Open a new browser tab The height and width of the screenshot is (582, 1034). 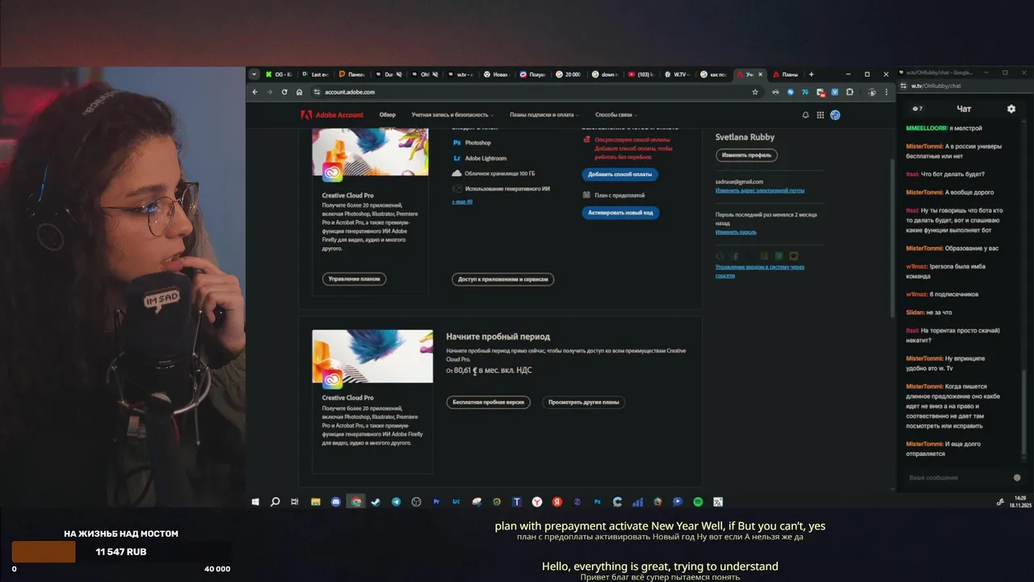811,74
